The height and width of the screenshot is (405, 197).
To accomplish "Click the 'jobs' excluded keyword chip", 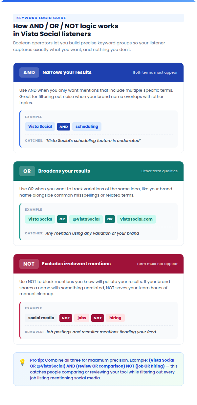I will point(82,318).
